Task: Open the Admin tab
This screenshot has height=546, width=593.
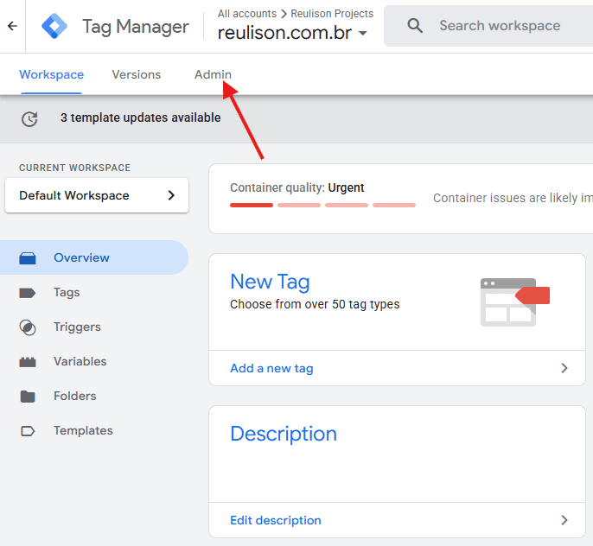Action: 213,74
